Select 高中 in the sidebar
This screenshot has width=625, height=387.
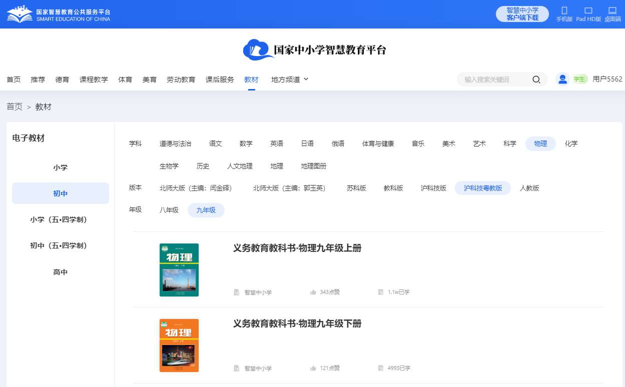coord(61,272)
